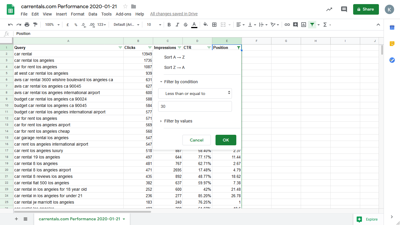Open the Less than or equal to dropdown
The image size is (400, 225).
(195, 93)
